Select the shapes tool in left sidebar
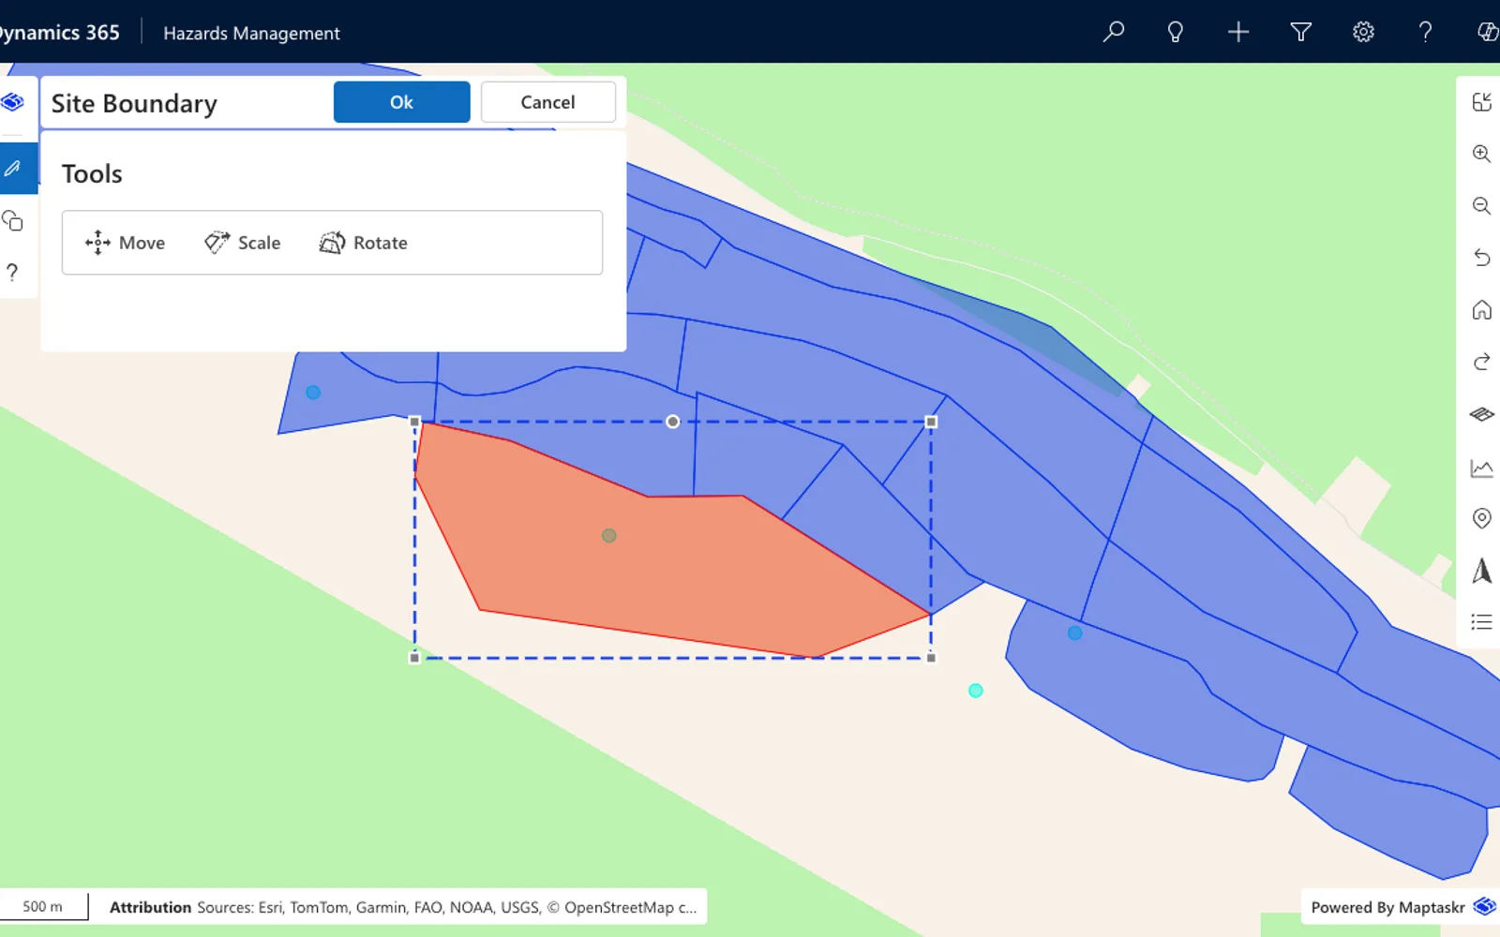Image resolution: width=1500 pixels, height=937 pixels. (x=13, y=220)
